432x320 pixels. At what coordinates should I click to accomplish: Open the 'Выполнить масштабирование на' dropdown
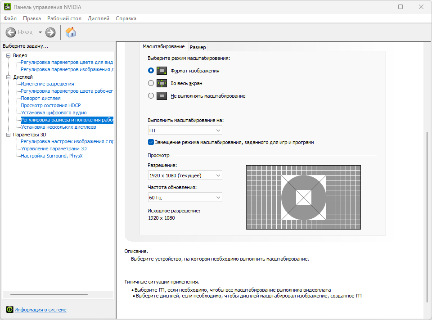click(185, 130)
